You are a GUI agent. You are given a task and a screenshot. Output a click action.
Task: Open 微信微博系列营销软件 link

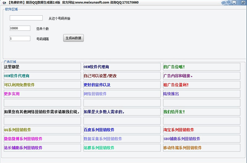click(x=42, y=139)
